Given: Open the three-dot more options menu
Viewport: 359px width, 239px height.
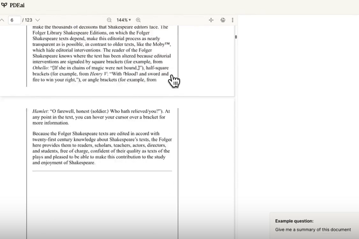Looking at the screenshot, I should (233, 20).
